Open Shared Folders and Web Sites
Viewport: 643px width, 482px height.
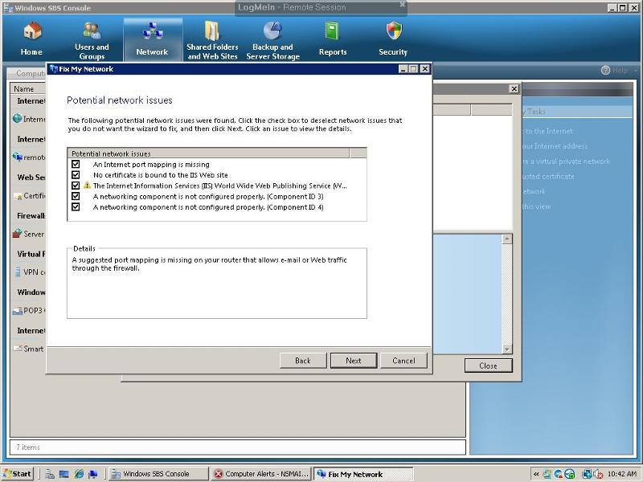click(212, 41)
